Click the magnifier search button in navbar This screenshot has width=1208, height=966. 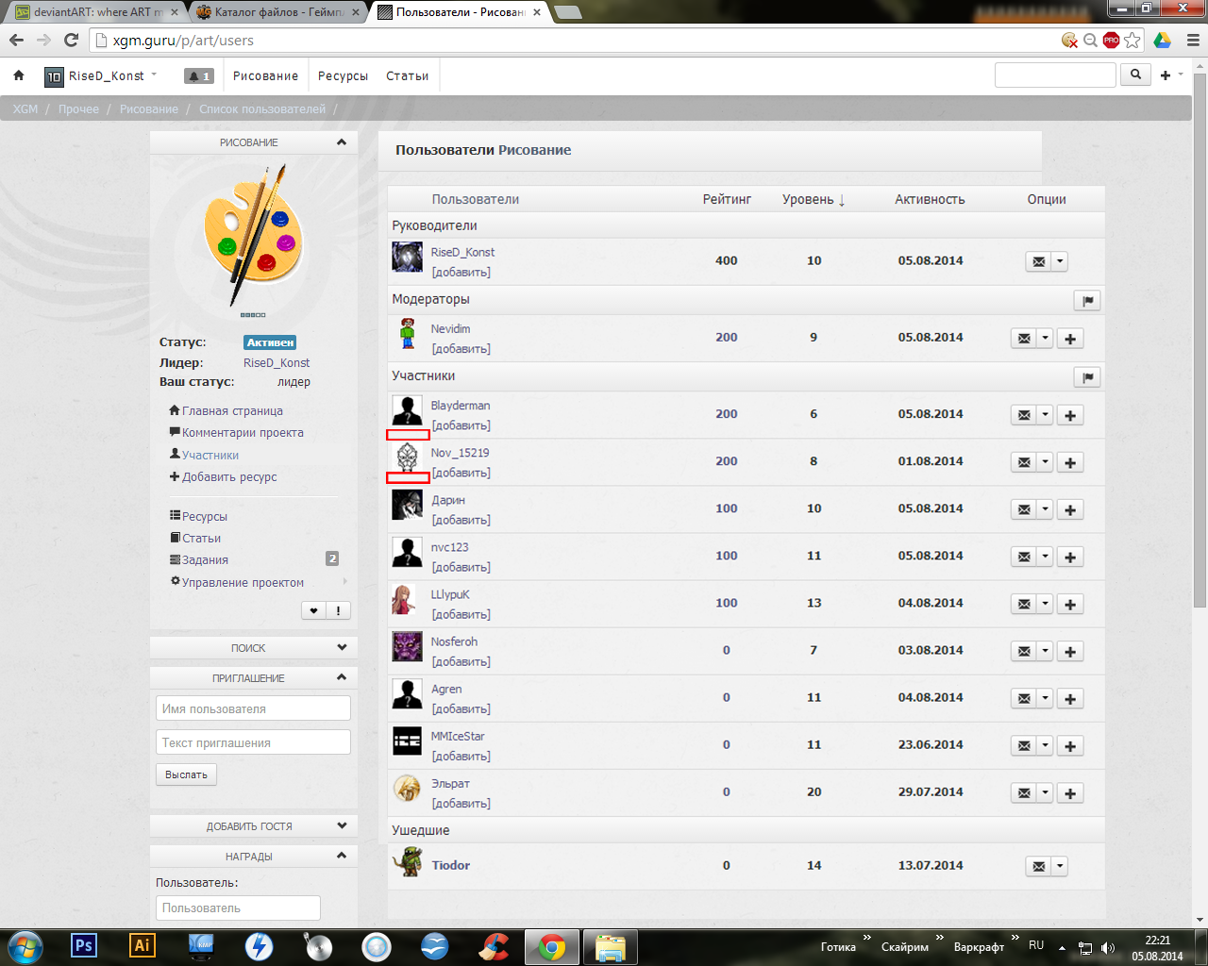pos(1135,75)
